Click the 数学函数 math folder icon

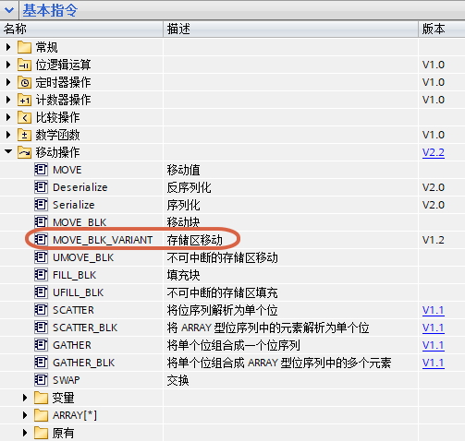click(x=24, y=135)
